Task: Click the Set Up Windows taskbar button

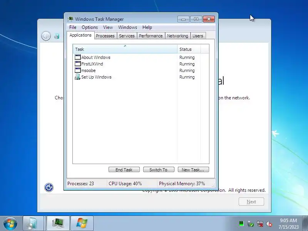Action: (x=33, y=223)
